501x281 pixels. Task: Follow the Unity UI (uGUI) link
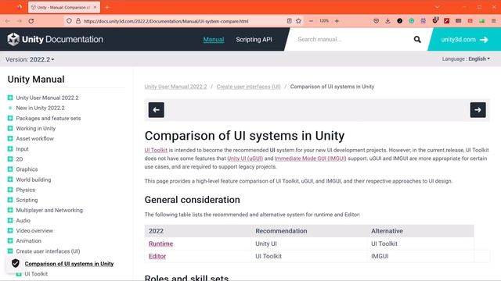point(245,158)
